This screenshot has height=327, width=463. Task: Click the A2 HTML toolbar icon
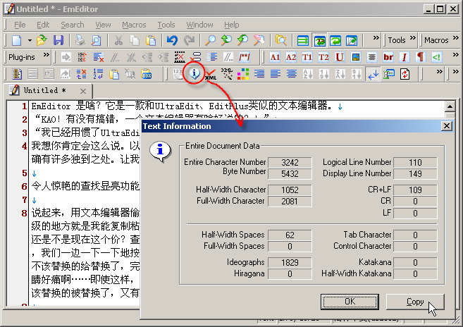[291, 57]
